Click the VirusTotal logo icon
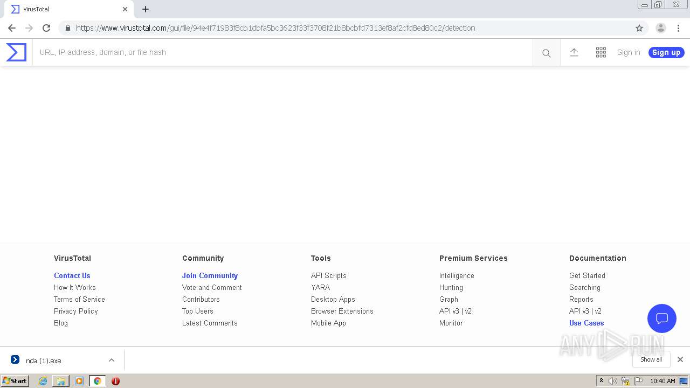 point(16,52)
